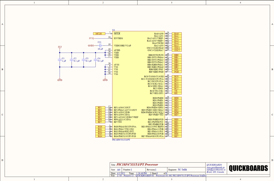Select the MCLR net port
The height and width of the screenshot is (181, 274).
tap(99, 33)
